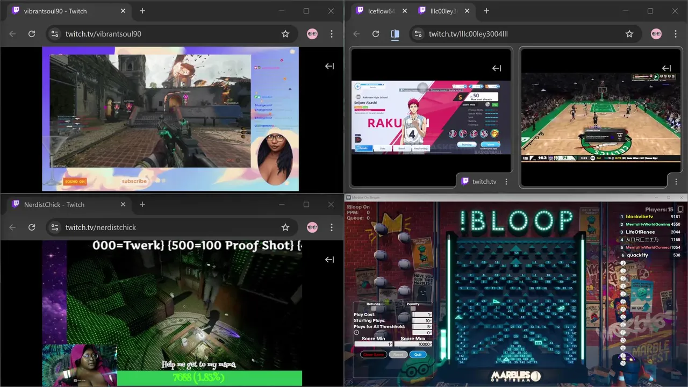Collapse arrow on basketball game pane
Viewport: 688px width, 387px height.
(666, 68)
